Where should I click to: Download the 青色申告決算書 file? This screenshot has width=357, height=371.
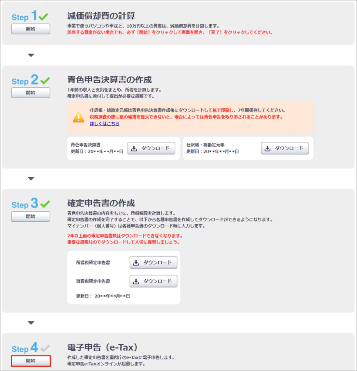click(x=151, y=148)
